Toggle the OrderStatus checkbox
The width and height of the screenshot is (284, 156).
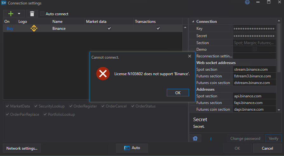coord(133,106)
